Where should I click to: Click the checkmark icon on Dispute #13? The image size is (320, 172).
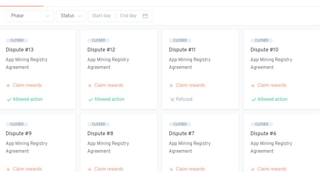point(9,99)
